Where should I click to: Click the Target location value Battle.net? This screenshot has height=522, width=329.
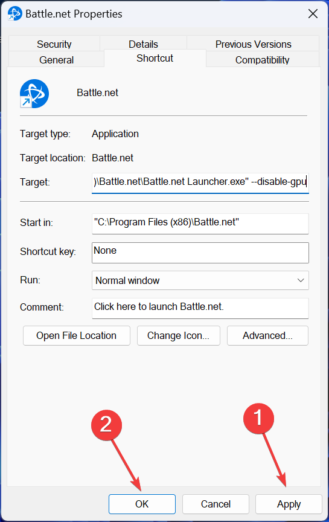[112, 158]
